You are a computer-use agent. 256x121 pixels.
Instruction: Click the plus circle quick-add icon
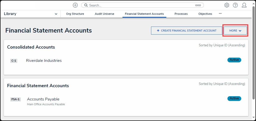[75, 5]
